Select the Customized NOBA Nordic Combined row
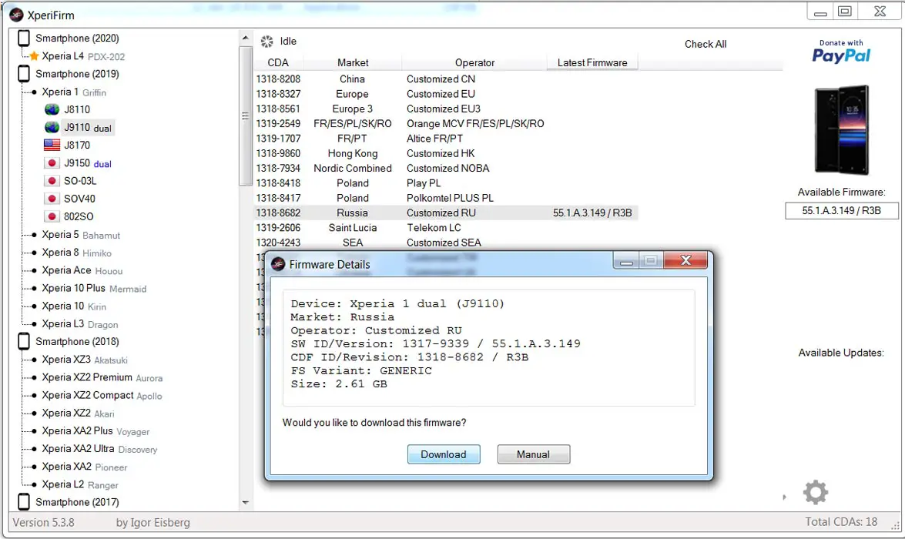Image resolution: width=905 pixels, height=539 pixels. pyautogui.click(x=446, y=169)
